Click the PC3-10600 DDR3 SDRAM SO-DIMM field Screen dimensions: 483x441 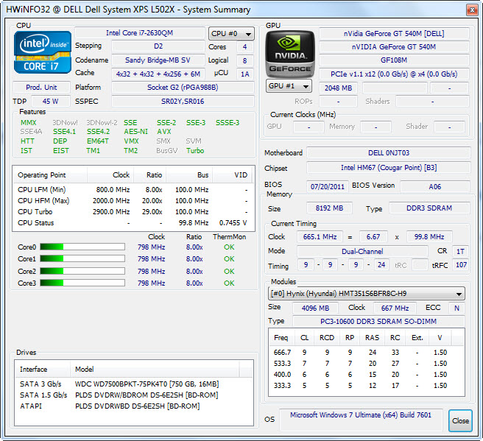tap(378, 322)
